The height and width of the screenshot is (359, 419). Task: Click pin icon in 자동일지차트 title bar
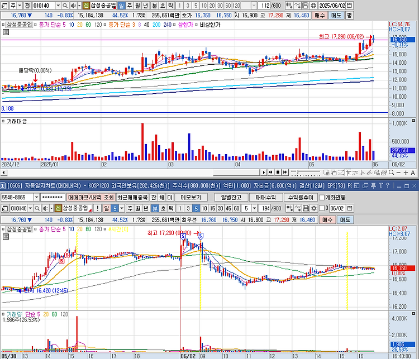coord(373,185)
